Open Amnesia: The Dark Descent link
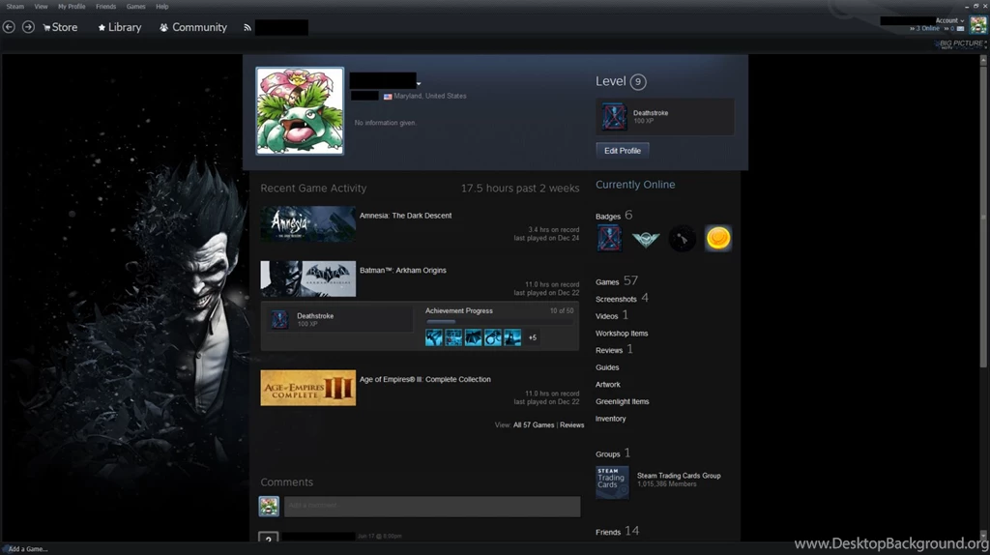Image resolution: width=990 pixels, height=555 pixels. [405, 216]
